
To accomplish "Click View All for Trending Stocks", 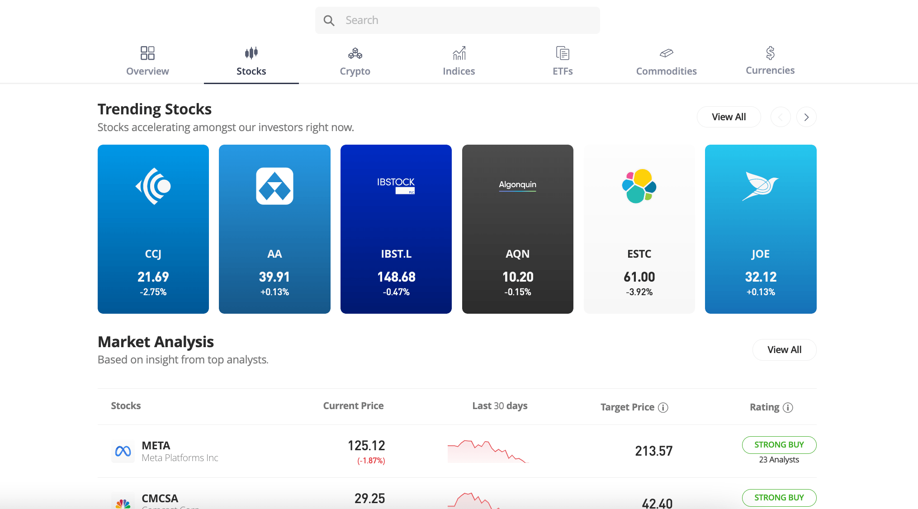I will [x=729, y=117].
